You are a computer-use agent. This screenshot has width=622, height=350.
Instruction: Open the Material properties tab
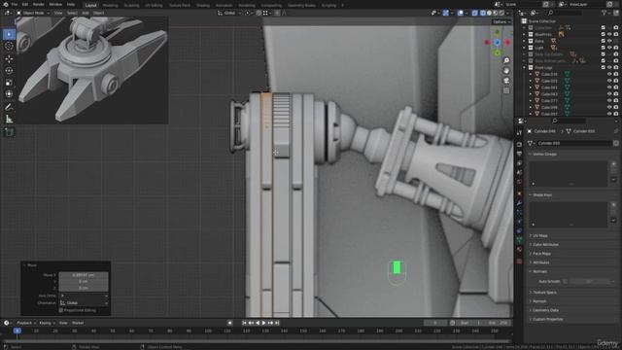coord(519,250)
